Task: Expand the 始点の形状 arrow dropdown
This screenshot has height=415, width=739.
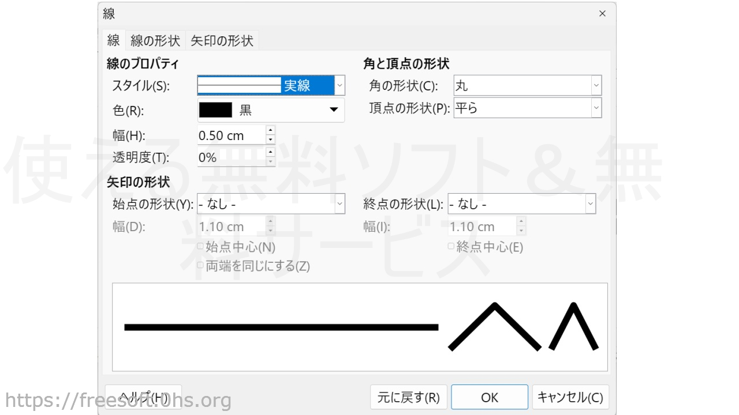Action: (x=339, y=204)
